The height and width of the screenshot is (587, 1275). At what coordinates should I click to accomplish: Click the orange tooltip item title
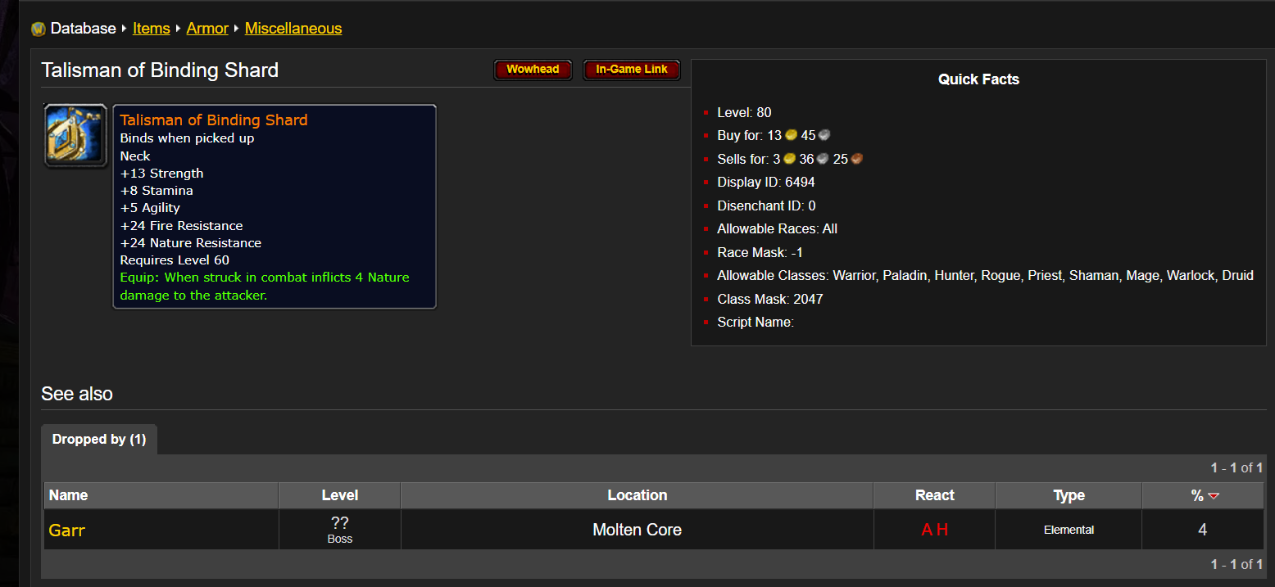[214, 120]
